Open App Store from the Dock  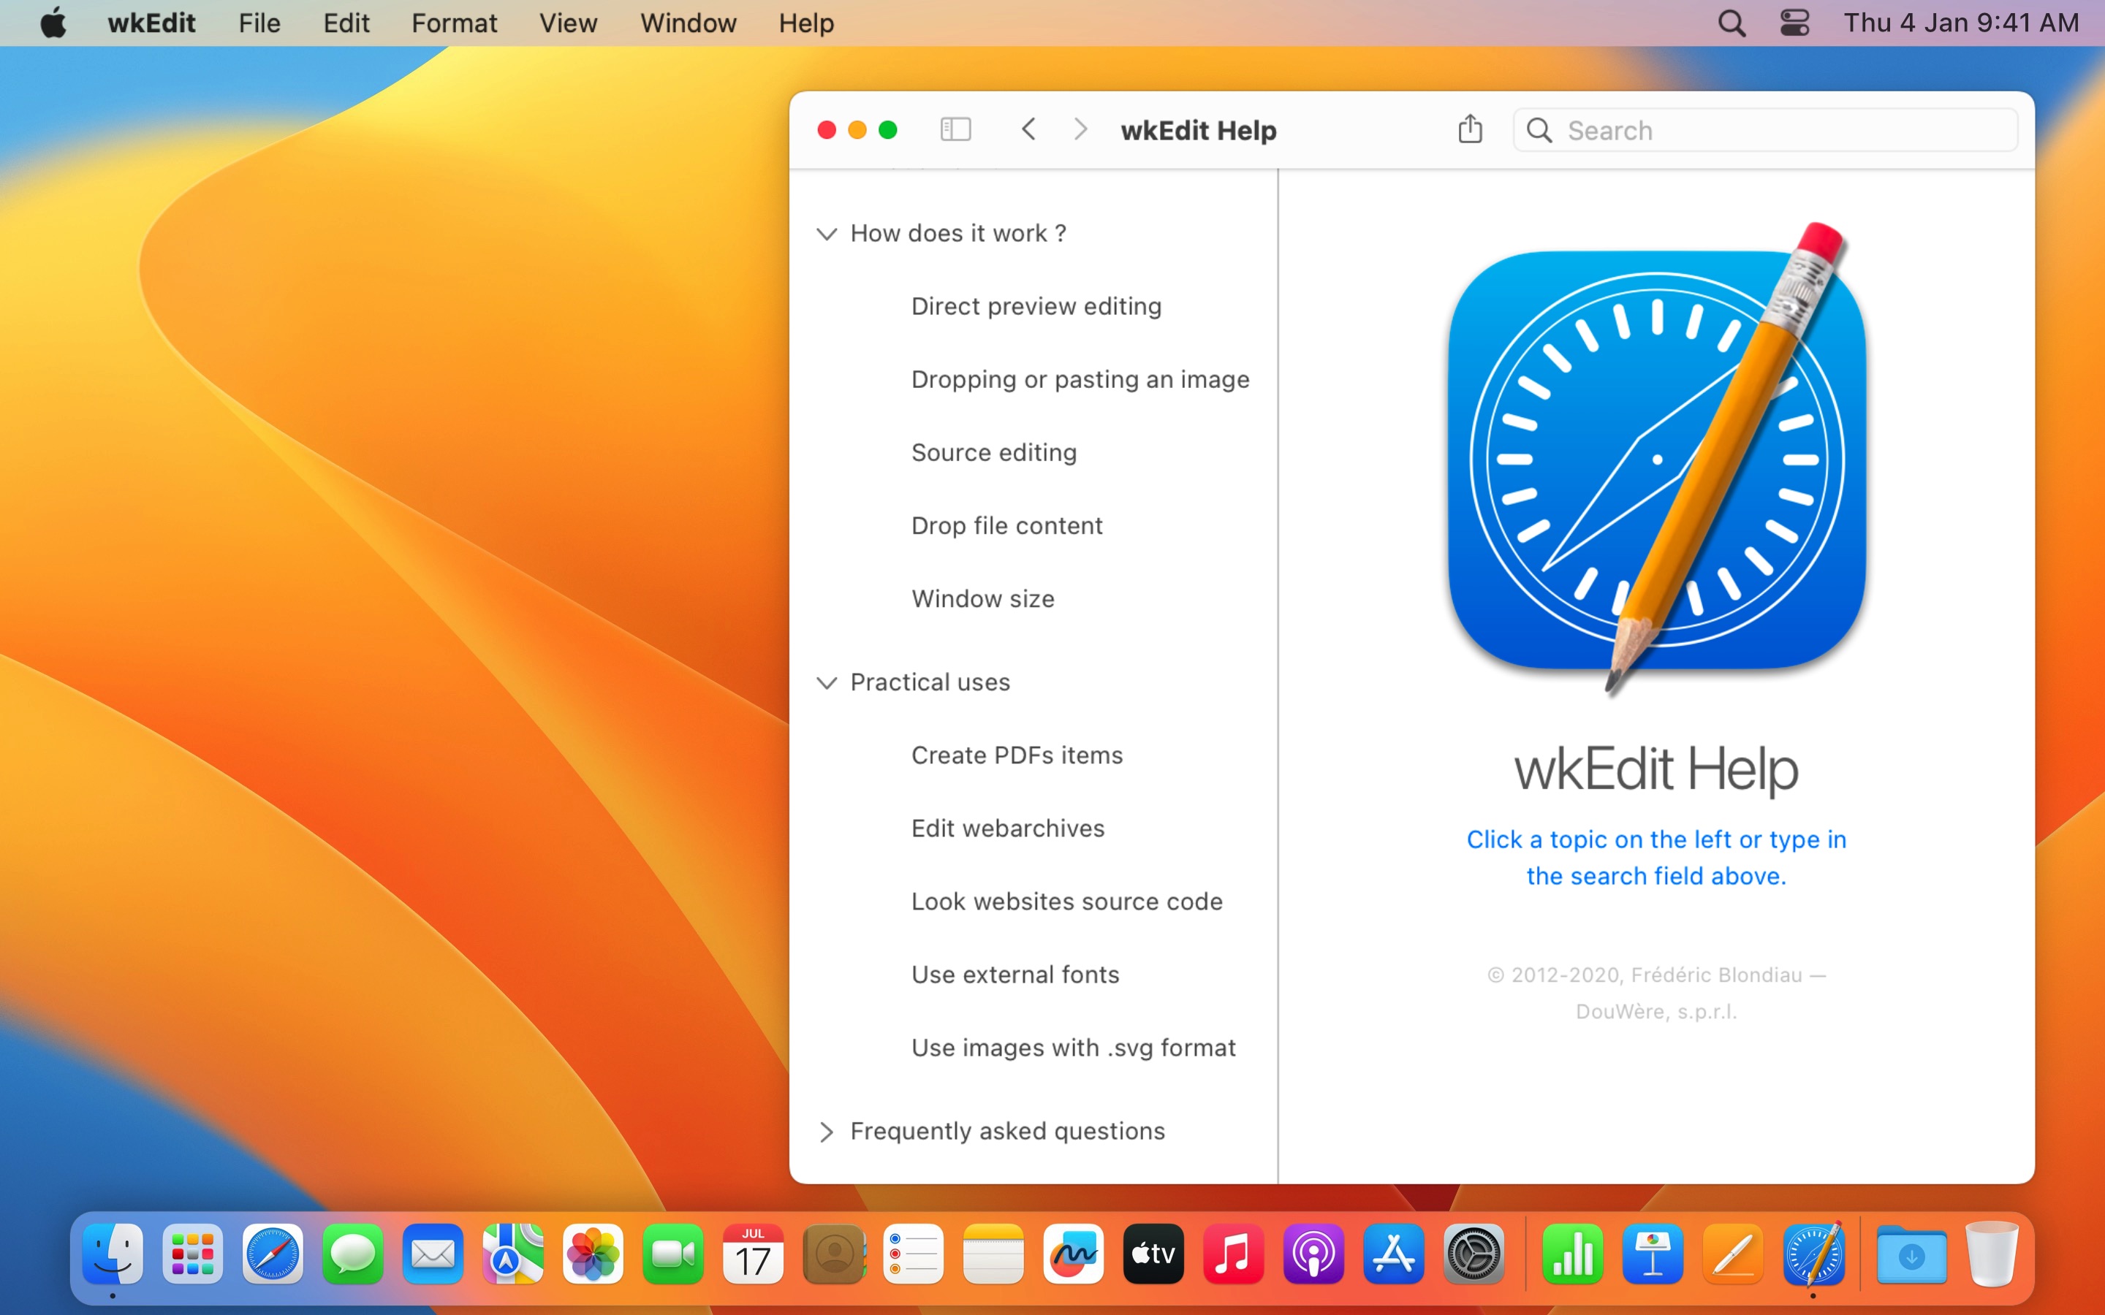click(x=1394, y=1254)
